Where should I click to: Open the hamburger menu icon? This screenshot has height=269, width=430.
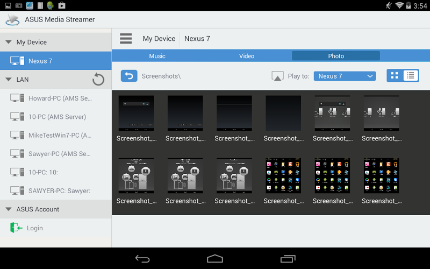(126, 39)
